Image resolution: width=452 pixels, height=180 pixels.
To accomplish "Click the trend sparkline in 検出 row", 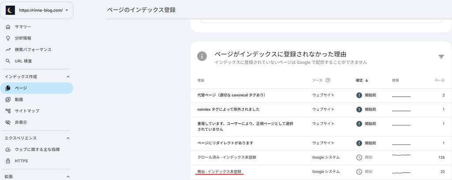I will tap(401, 173).
